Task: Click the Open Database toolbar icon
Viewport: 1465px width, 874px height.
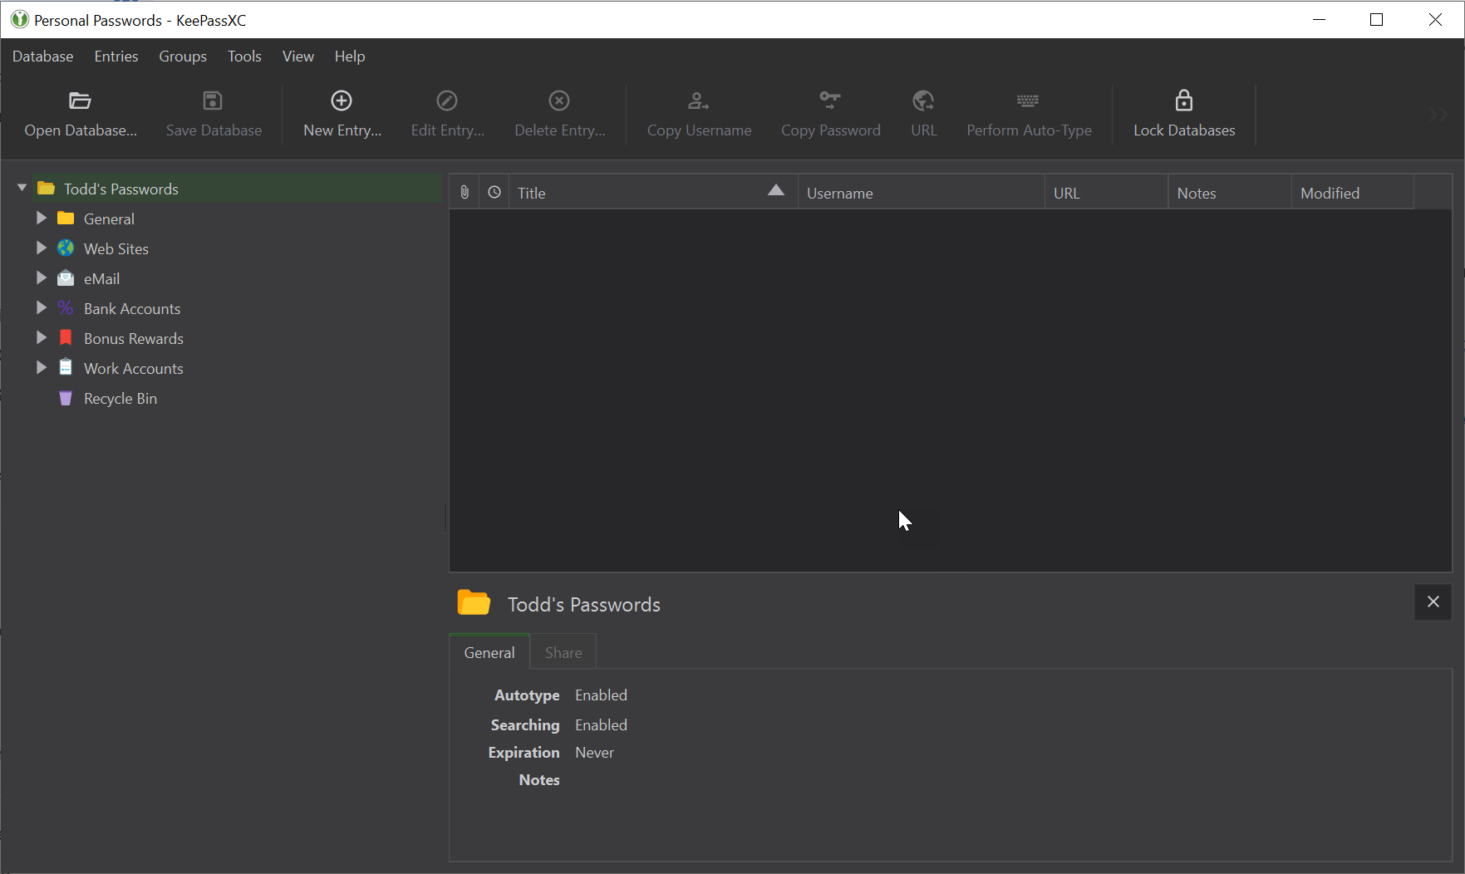Action: [80, 101]
